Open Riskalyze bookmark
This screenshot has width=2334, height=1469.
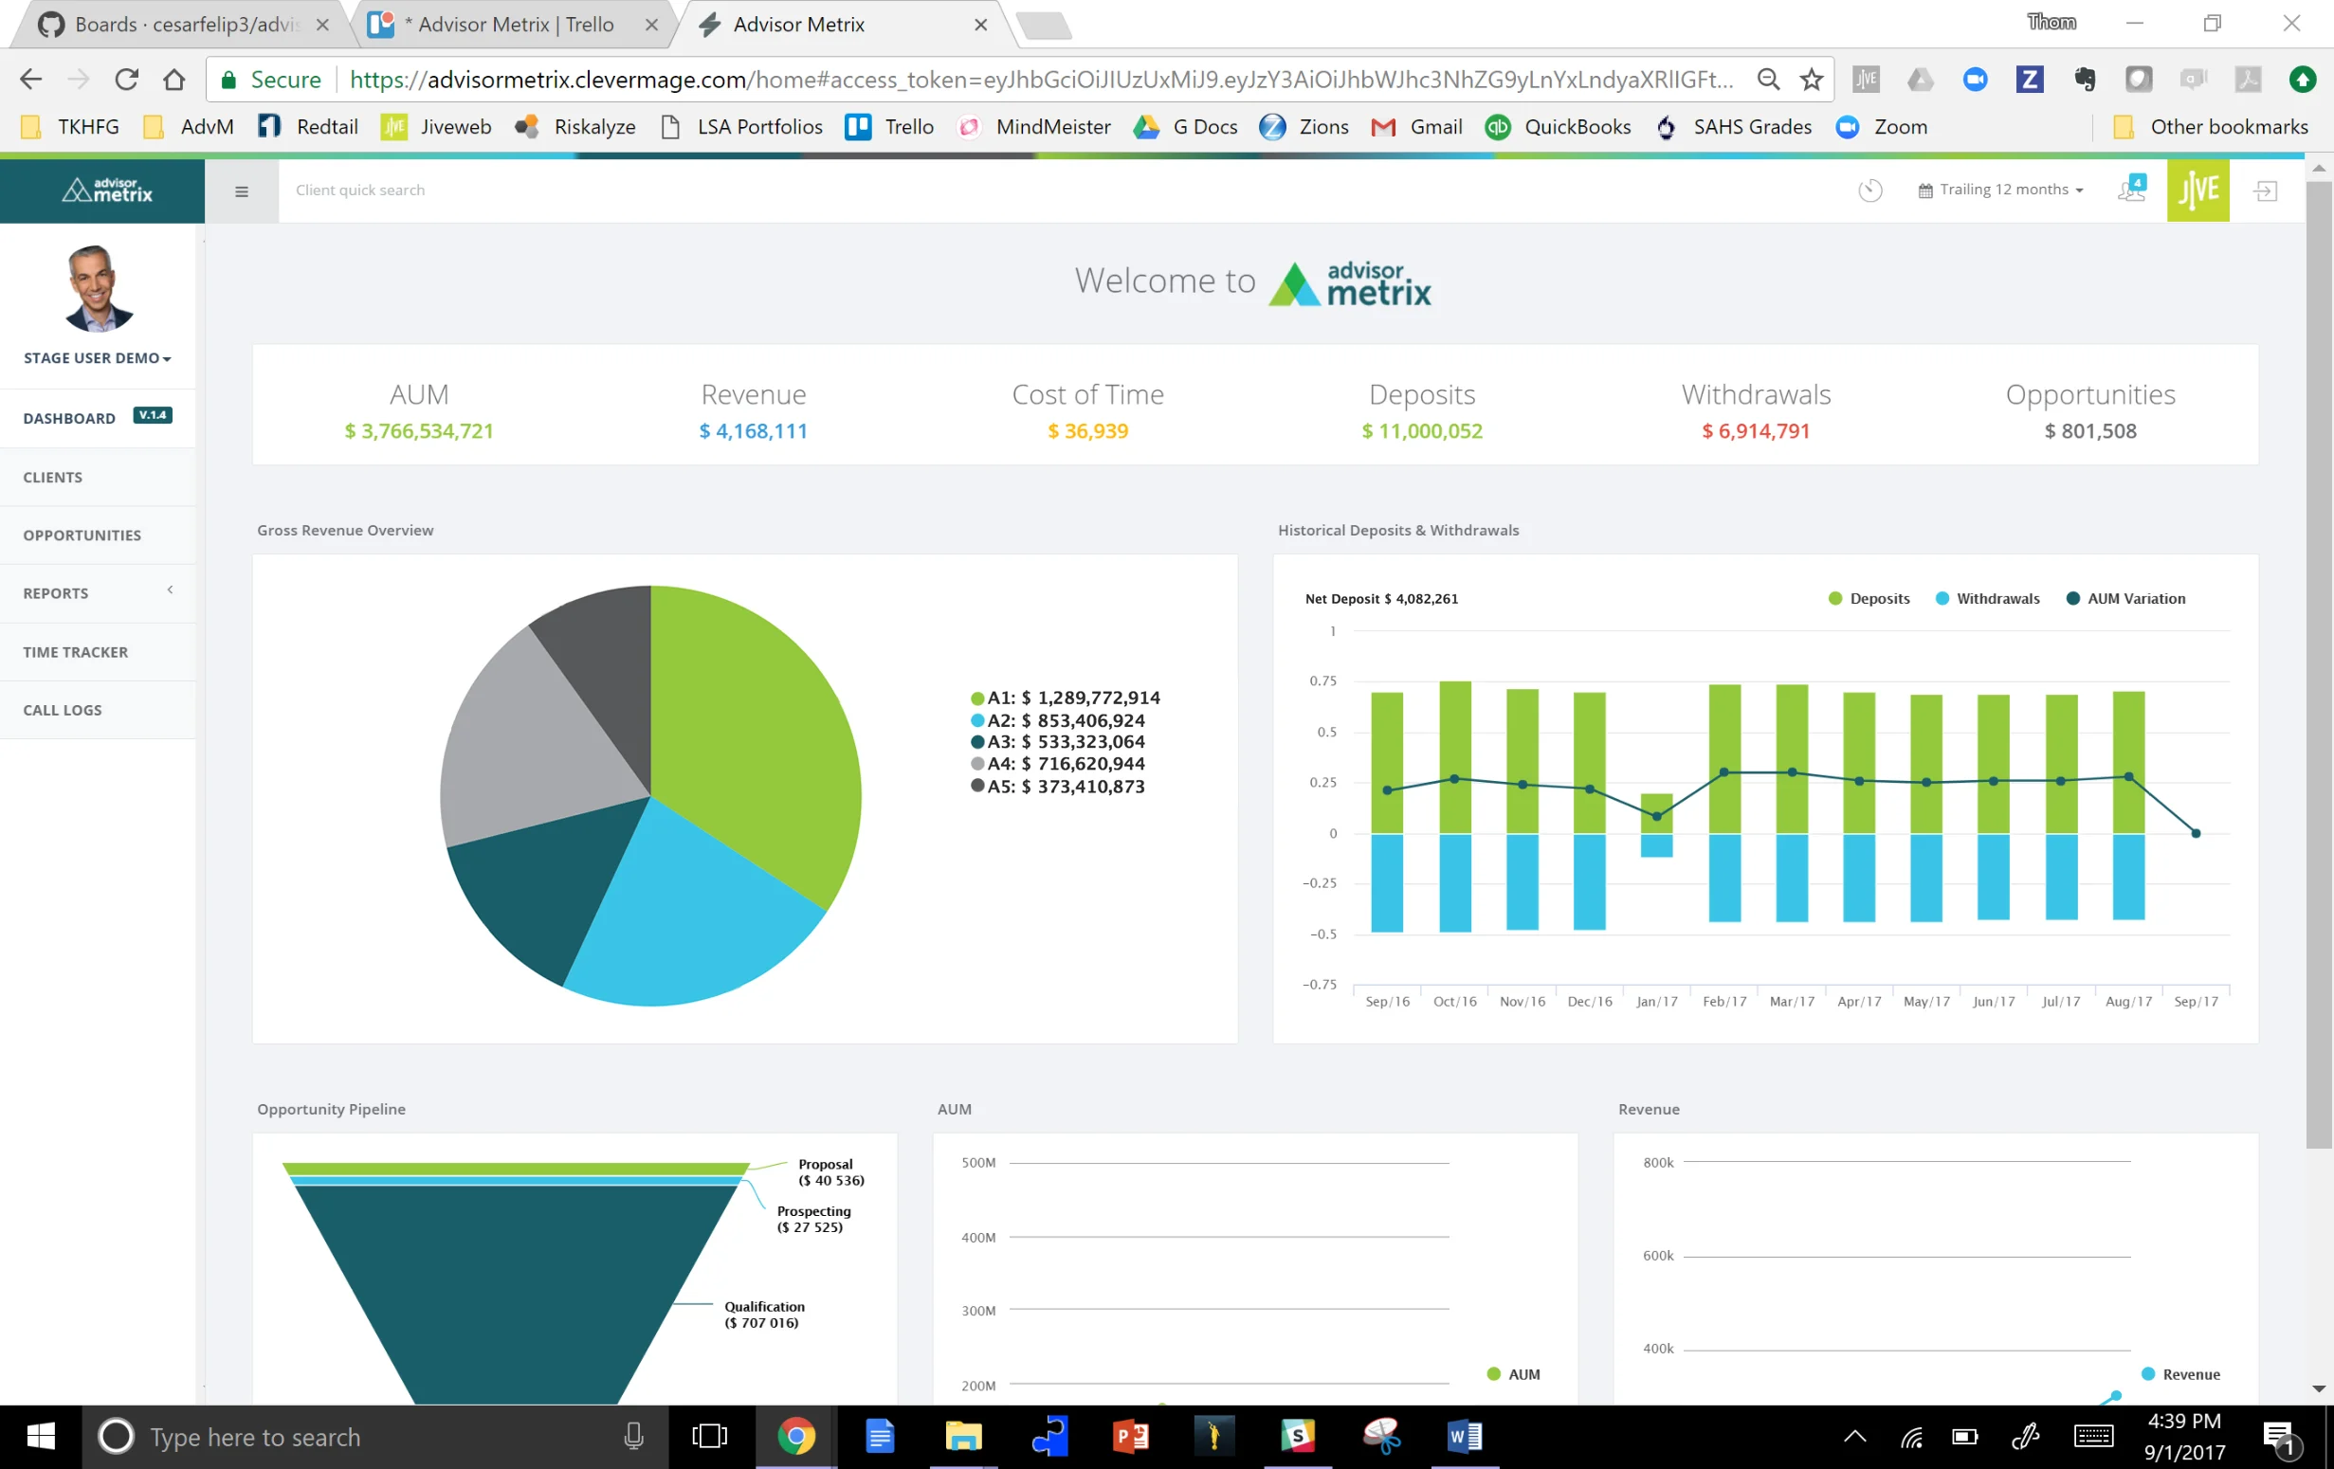tap(575, 127)
